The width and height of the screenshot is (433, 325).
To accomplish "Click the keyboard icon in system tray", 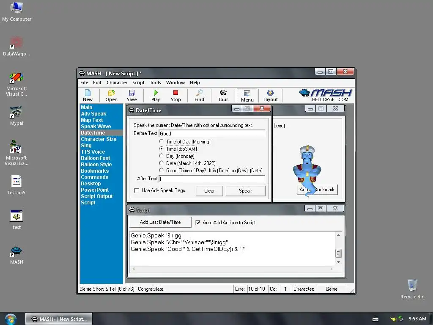I will [375, 319].
